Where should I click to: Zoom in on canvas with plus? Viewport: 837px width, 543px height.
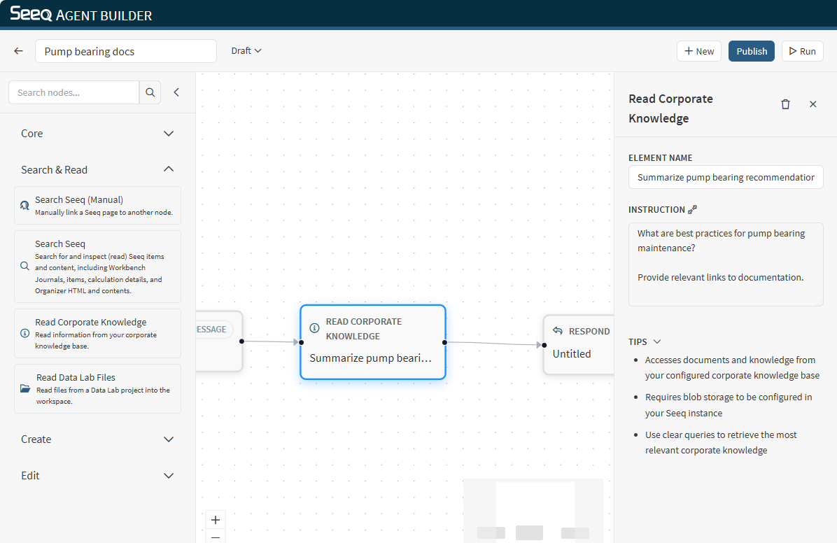[216, 520]
